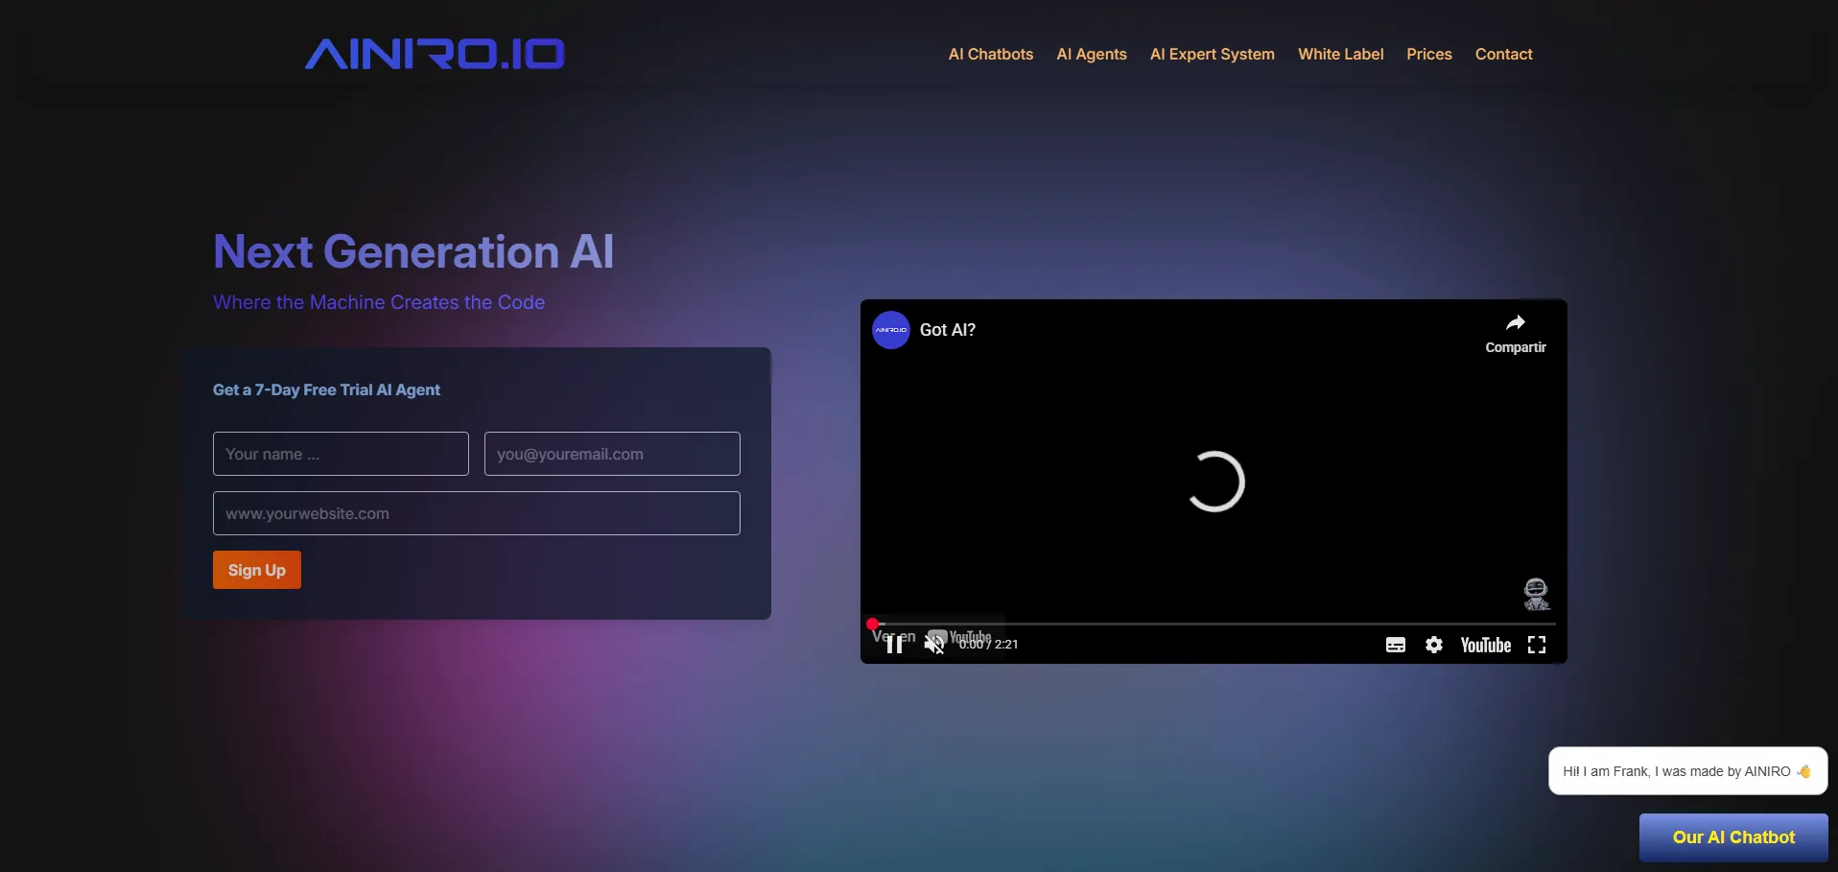Pause the Got AI? video
This screenshot has width=1838, height=872.
click(894, 646)
